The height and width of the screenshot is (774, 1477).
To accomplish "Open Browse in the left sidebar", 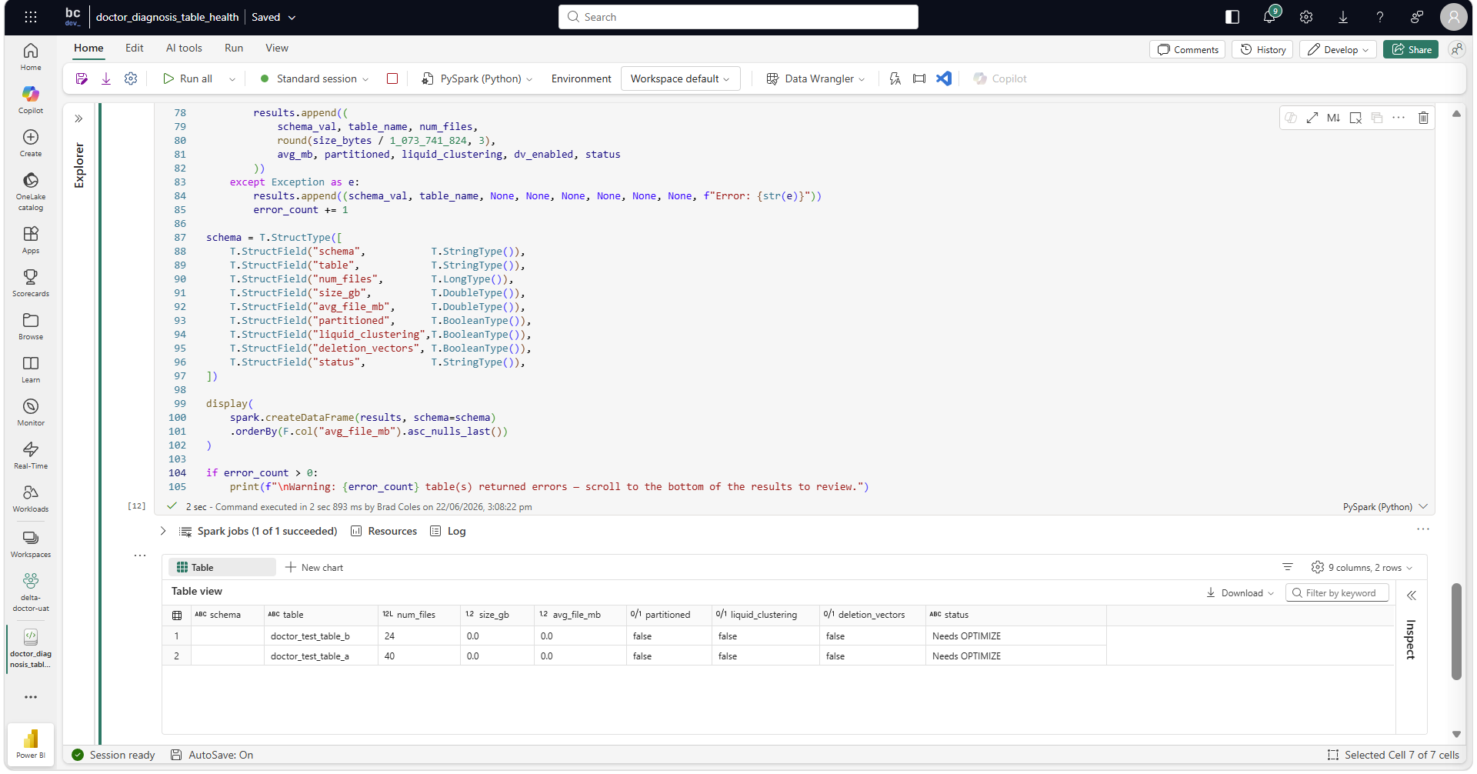I will click(x=31, y=325).
